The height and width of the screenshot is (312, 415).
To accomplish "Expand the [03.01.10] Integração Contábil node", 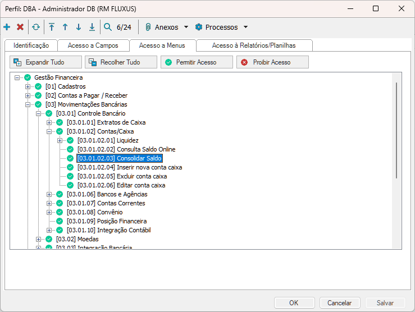I will click(x=49, y=230).
